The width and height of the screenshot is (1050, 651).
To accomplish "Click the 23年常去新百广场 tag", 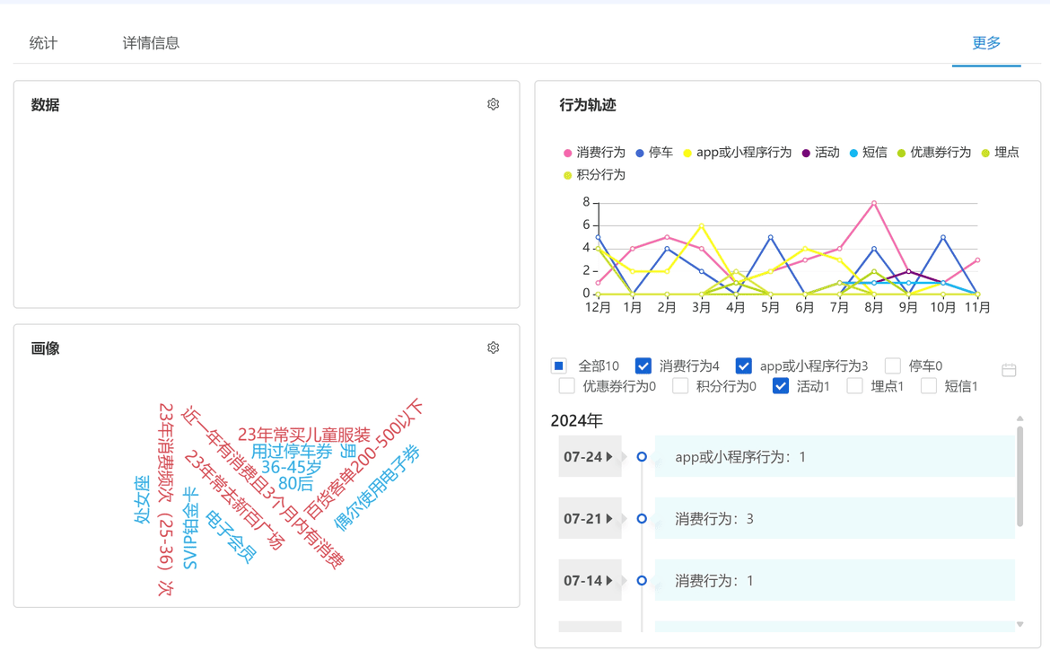I will (233, 499).
